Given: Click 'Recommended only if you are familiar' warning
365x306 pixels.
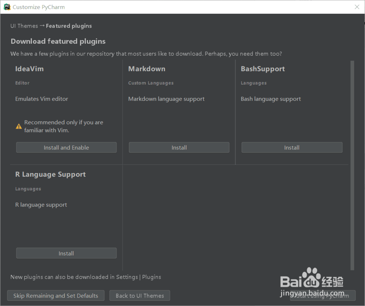Looking at the screenshot, I should pos(64,126).
